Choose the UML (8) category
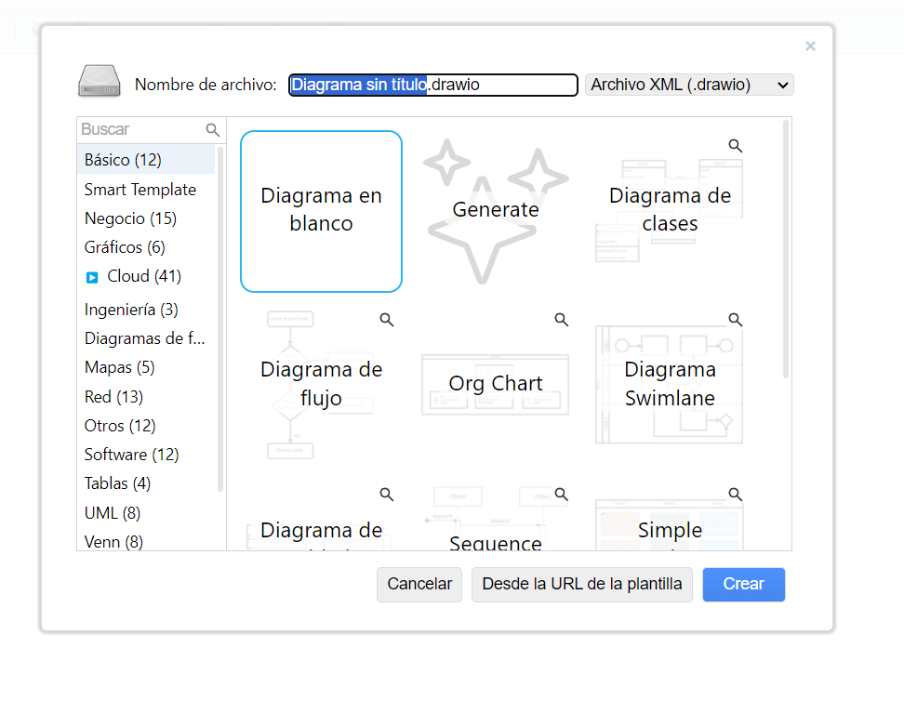 (113, 512)
